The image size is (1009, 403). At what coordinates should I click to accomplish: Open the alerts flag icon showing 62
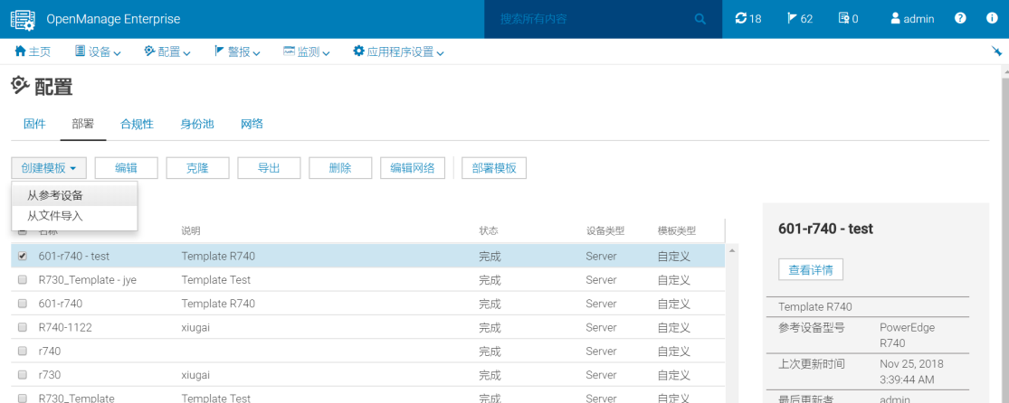point(800,19)
